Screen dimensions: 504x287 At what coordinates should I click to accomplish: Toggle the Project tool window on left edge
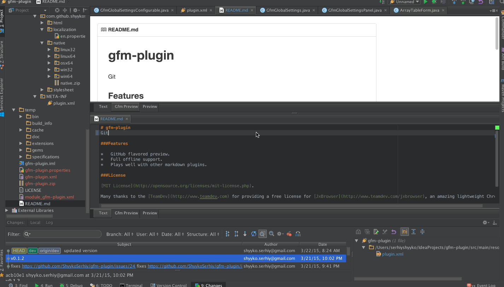pos(2,18)
